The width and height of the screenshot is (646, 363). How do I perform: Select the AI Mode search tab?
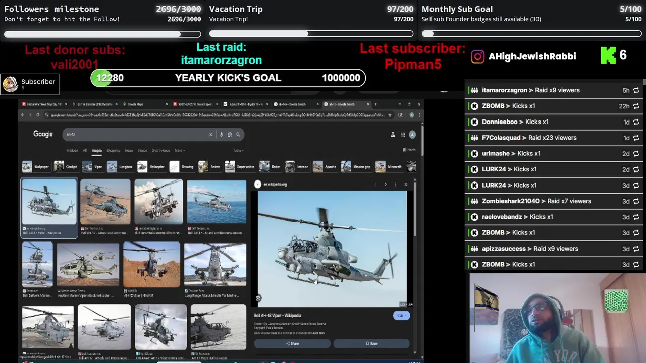coord(72,150)
